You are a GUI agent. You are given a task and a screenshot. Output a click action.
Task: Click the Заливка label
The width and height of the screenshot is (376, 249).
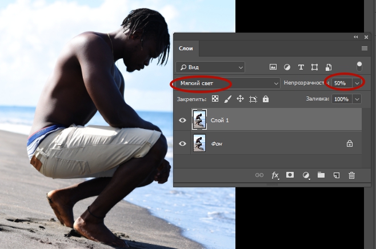click(x=318, y=99)
